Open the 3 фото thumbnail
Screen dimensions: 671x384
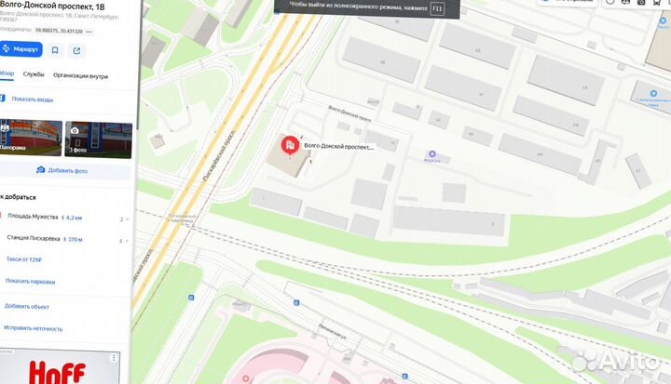tap(99, 139)
